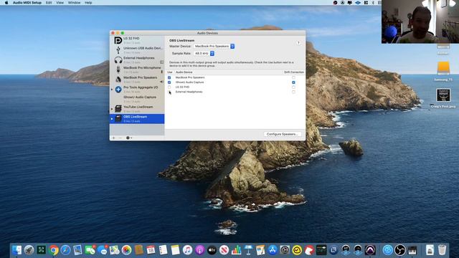
Task: Enable Drift Correction for LG 32 FHD
Action: click(x=293, y=87)
